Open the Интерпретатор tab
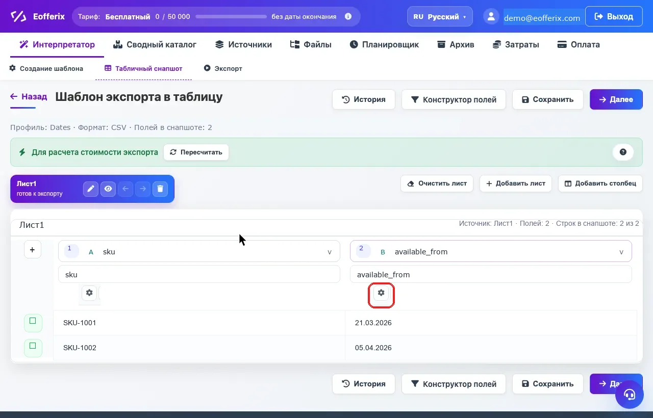Image resolution: width=653 pixels, height=418 pixels. click(x=57, y=44)
